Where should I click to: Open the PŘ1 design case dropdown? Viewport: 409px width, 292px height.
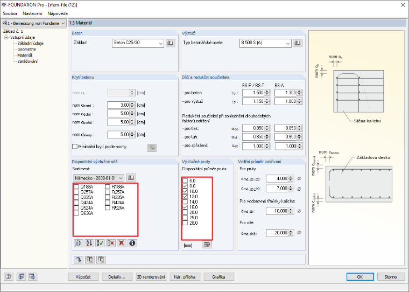(63, 23)
